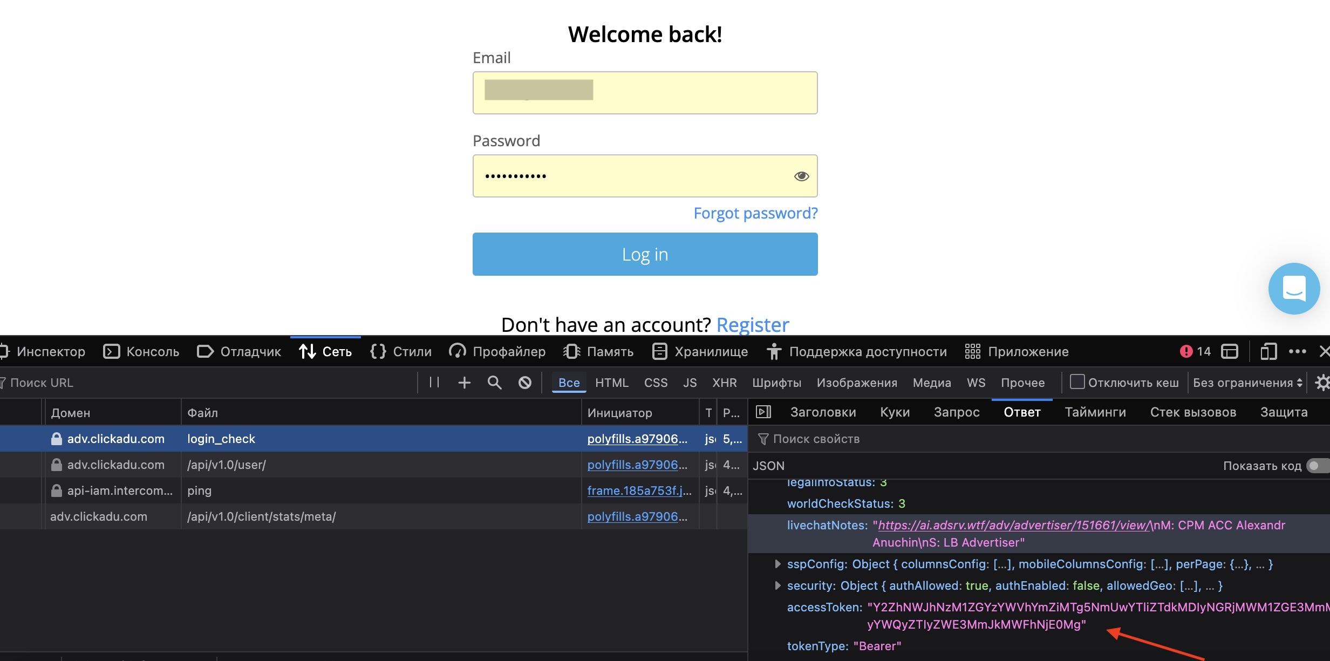Screen dimensions: 1330x661
Task: Open the Register link
Action: [753, 325]
